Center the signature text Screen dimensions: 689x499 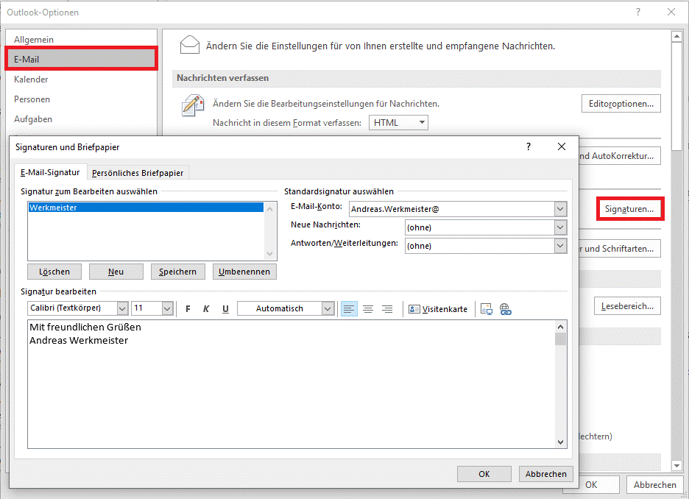368,309
